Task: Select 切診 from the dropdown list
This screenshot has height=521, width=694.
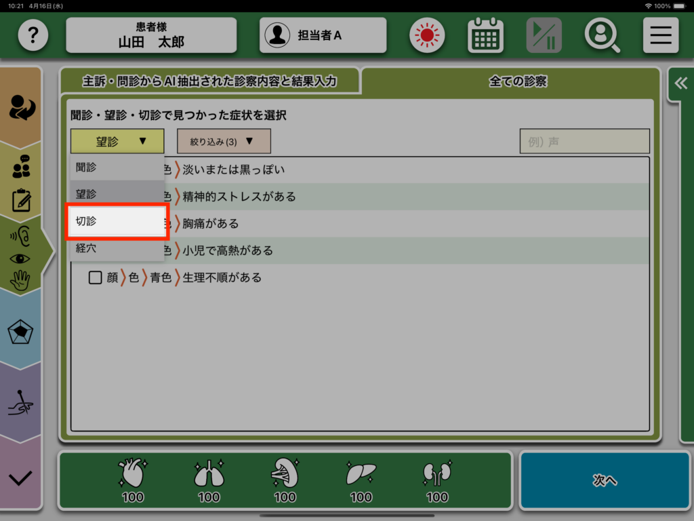Action: pos(117,222)
